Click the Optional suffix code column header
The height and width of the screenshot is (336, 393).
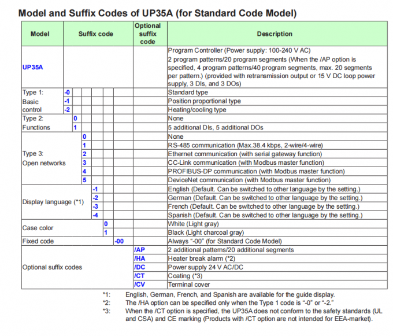pyautogui.click(x=147, y=34)
